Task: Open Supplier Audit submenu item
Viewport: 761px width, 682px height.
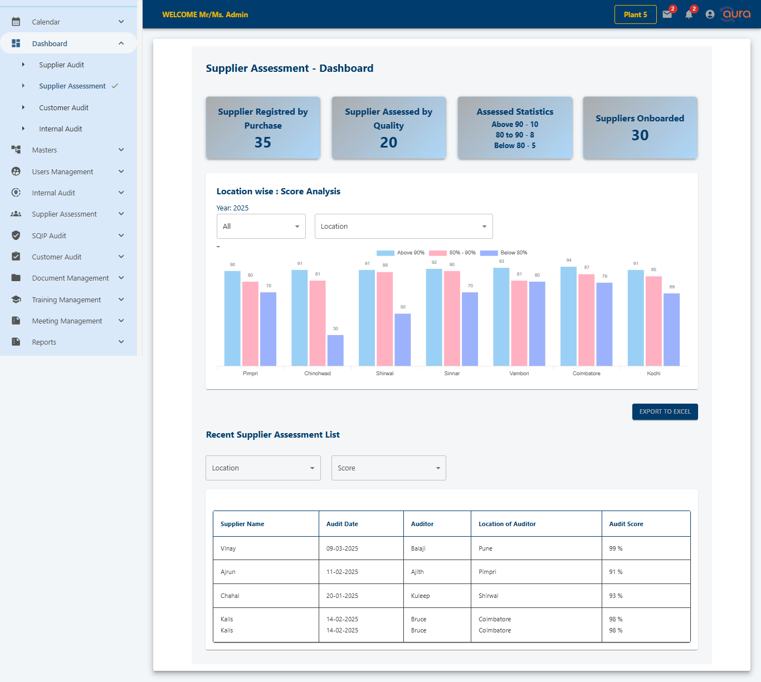Action: pyautogui.click(x=61, y=65)
